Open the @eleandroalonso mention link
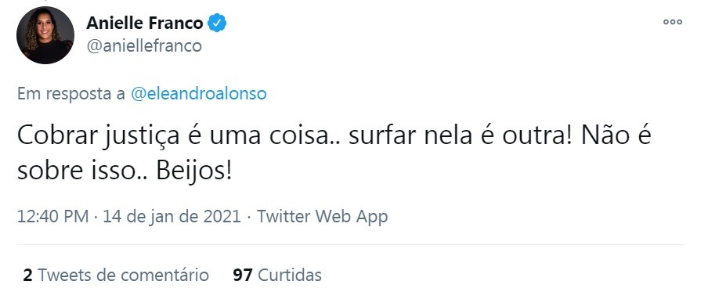The image size is (701, 292). click(198, 93)
